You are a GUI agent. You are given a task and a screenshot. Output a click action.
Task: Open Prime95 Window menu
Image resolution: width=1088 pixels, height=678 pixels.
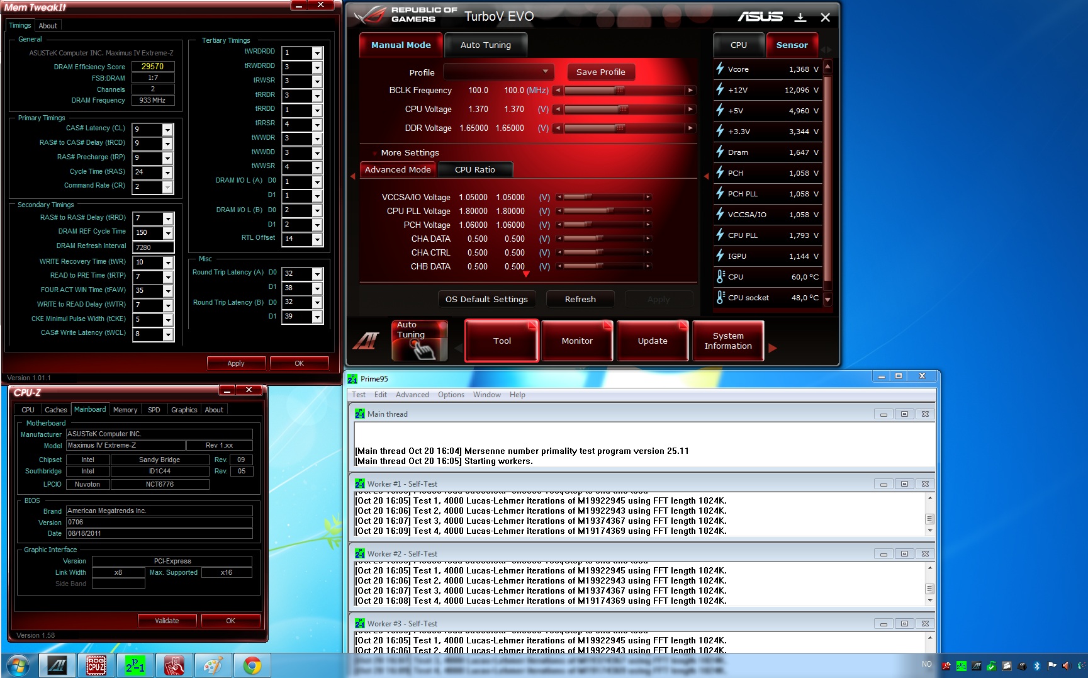tap(487, 395)
